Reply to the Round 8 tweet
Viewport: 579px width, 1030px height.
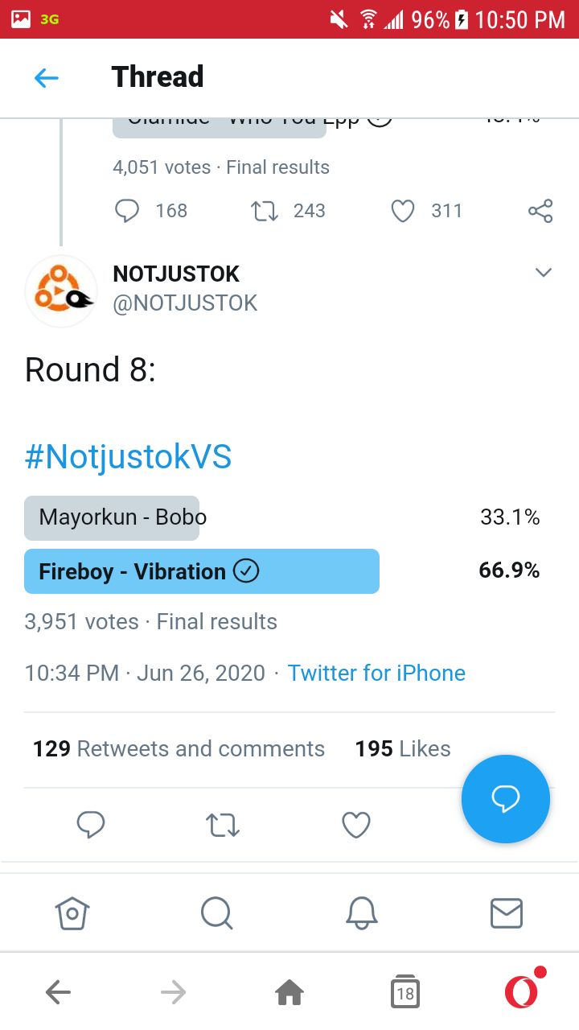coord(91,824)
